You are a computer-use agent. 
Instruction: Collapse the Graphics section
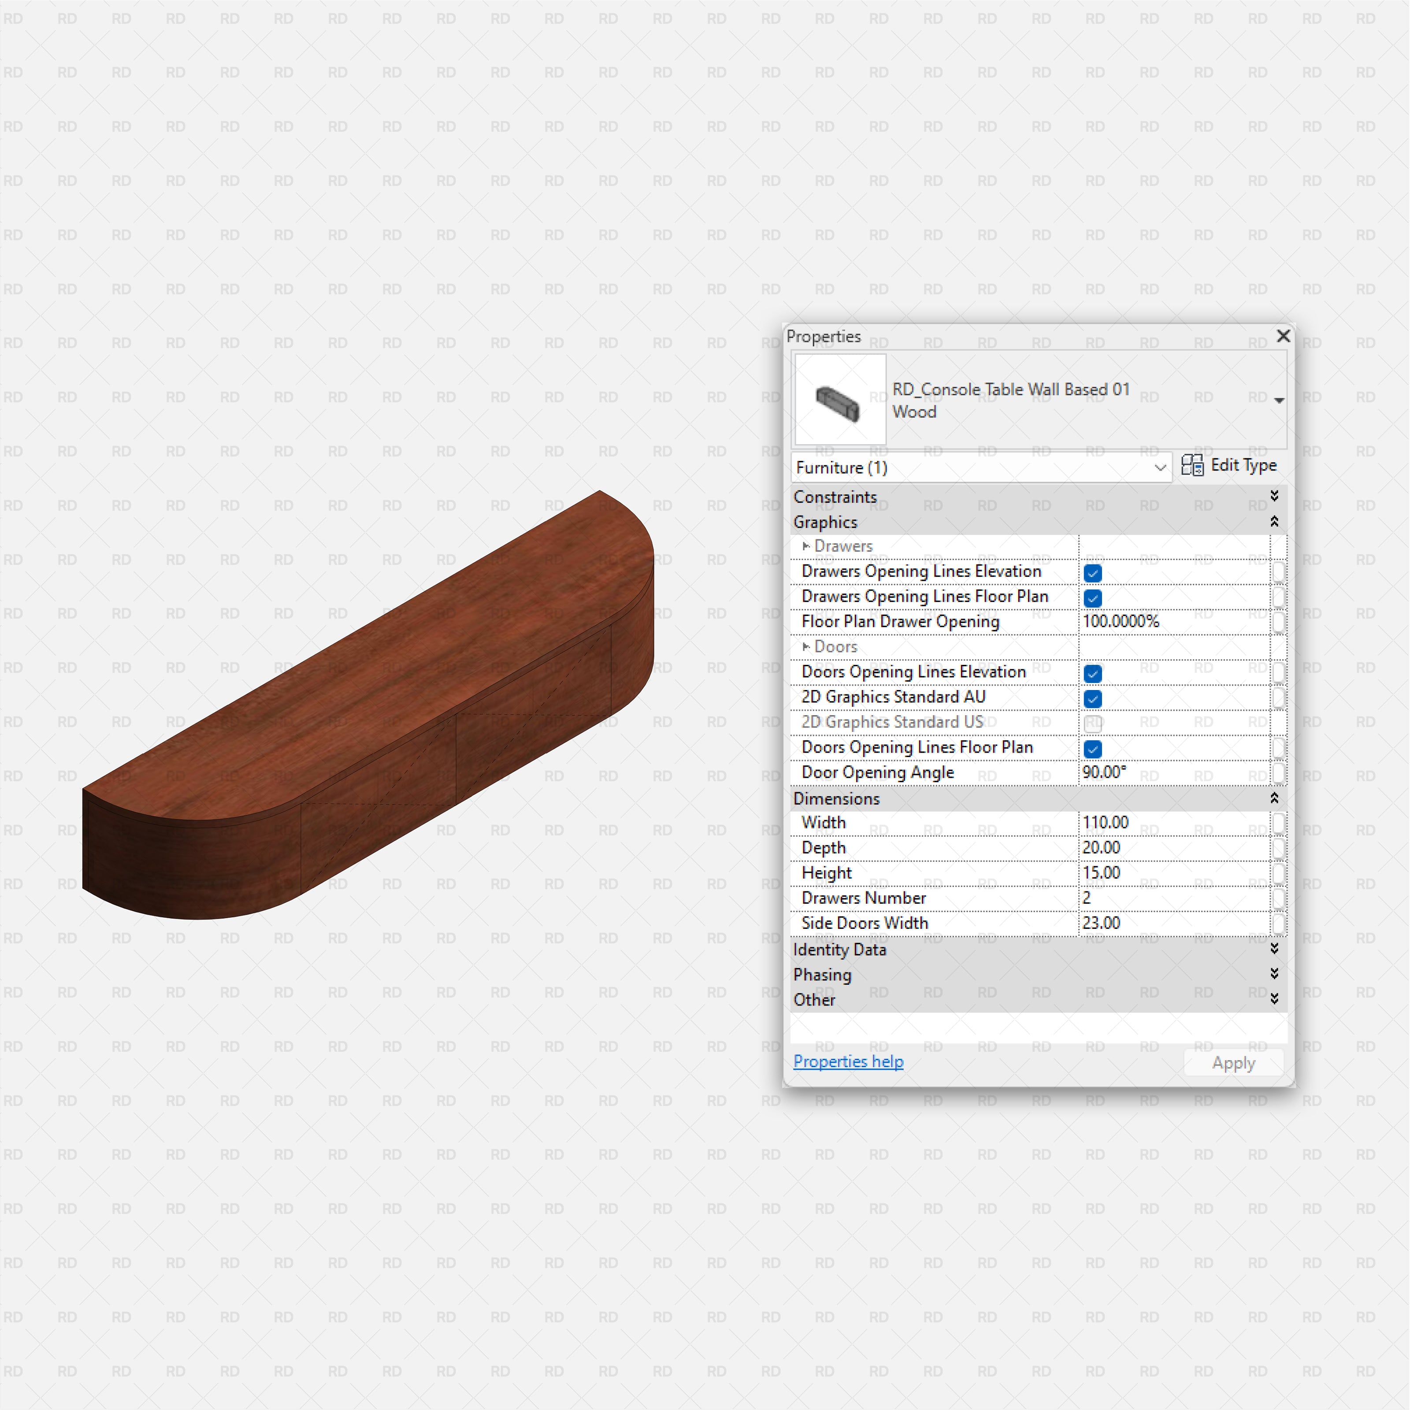click(1275, 522)
